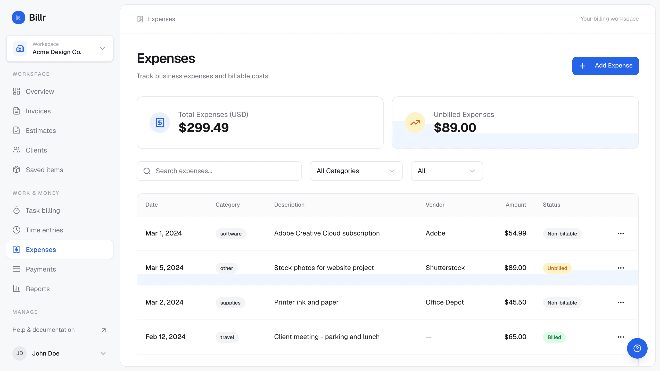Click the Amount column header

click(516, 205)
